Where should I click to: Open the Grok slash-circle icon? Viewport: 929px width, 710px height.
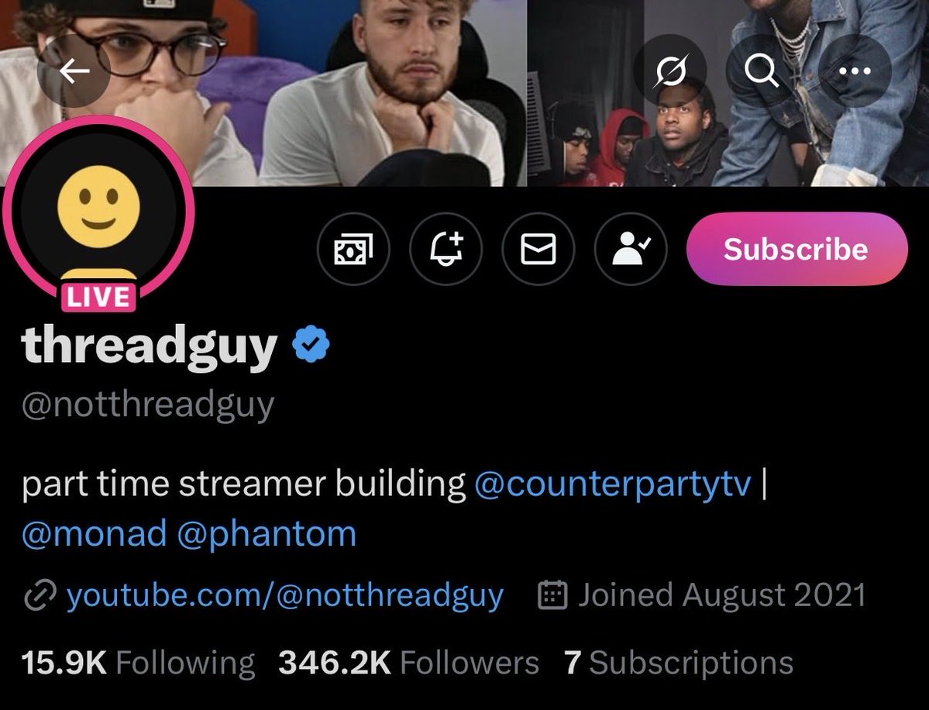coord(670,71)
